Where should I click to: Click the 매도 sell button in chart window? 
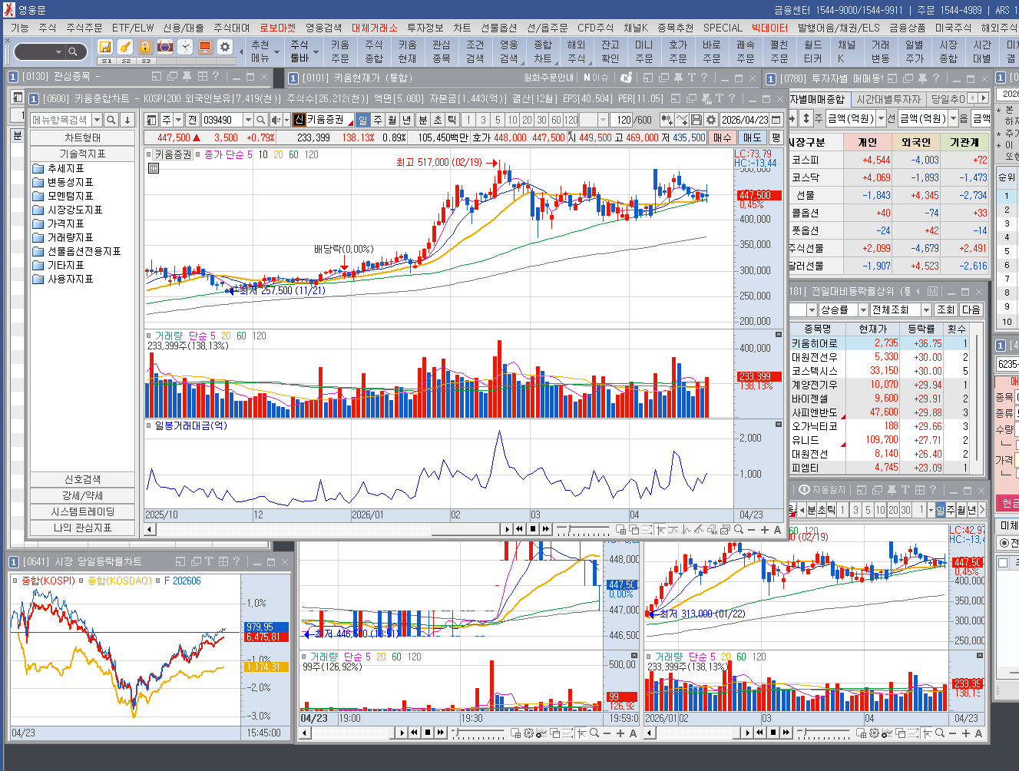click(x=751, y=137)
